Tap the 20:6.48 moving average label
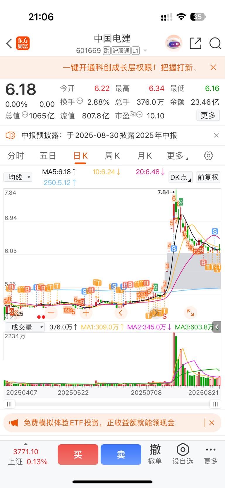 (151, 172)
